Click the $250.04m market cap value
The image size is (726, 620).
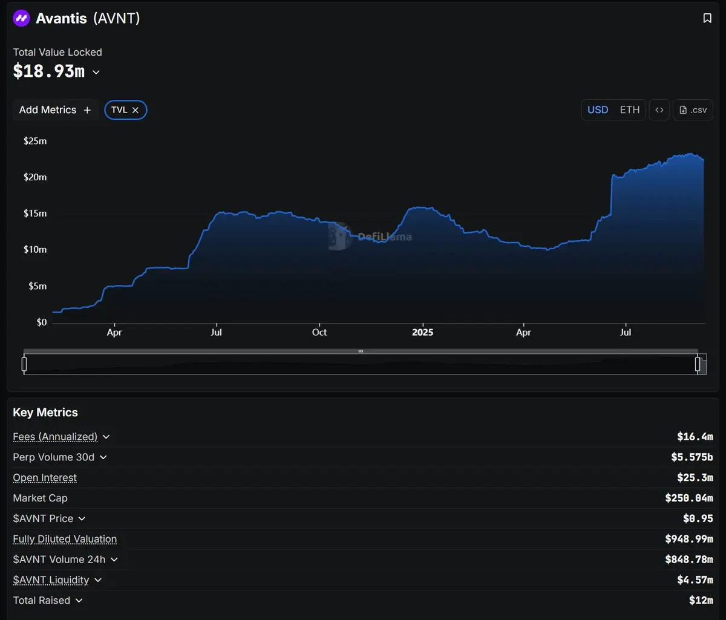click(x=689, y=498)
